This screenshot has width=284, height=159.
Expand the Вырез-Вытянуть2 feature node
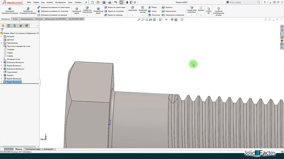point(2,79)
